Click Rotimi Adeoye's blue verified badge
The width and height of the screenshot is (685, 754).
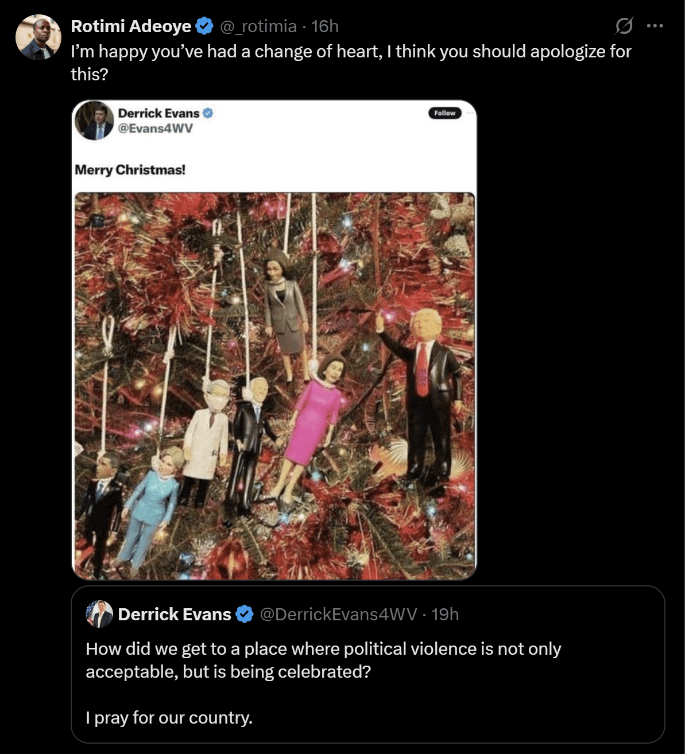204,26
